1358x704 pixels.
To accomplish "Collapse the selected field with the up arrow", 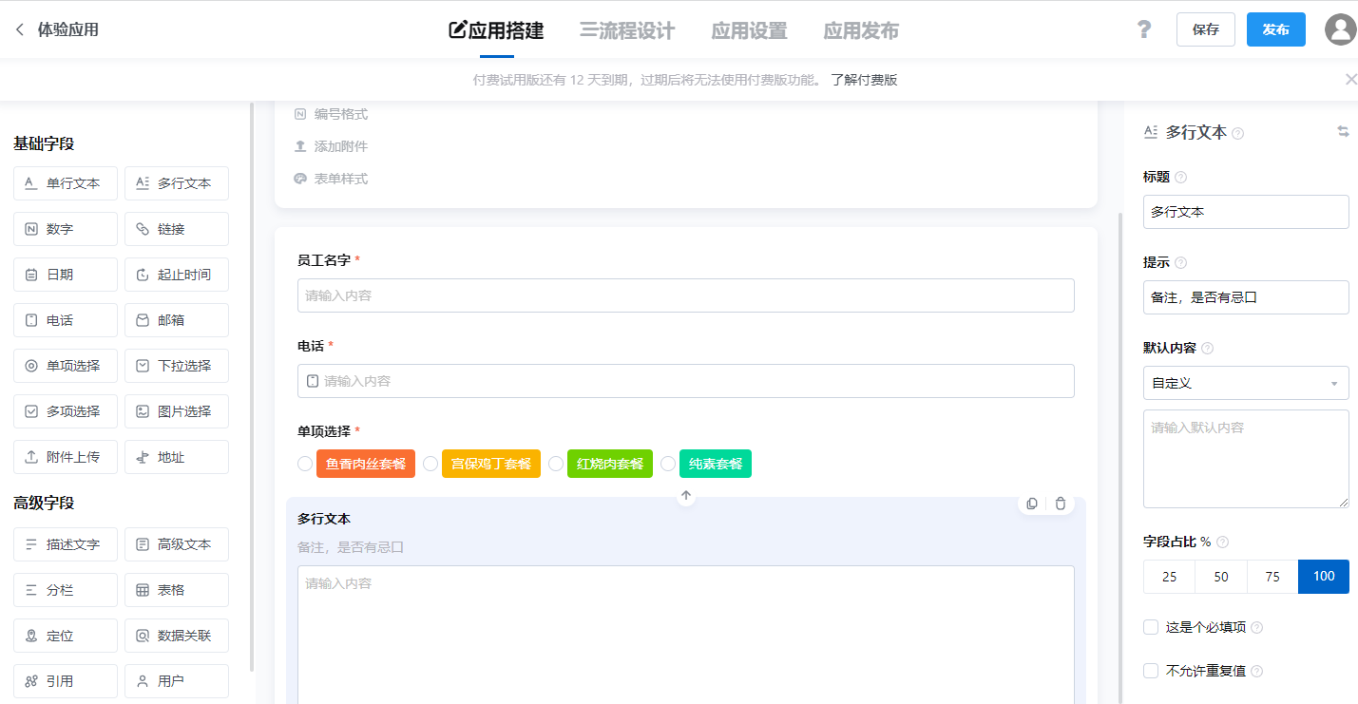I will (x=685, y=495).
